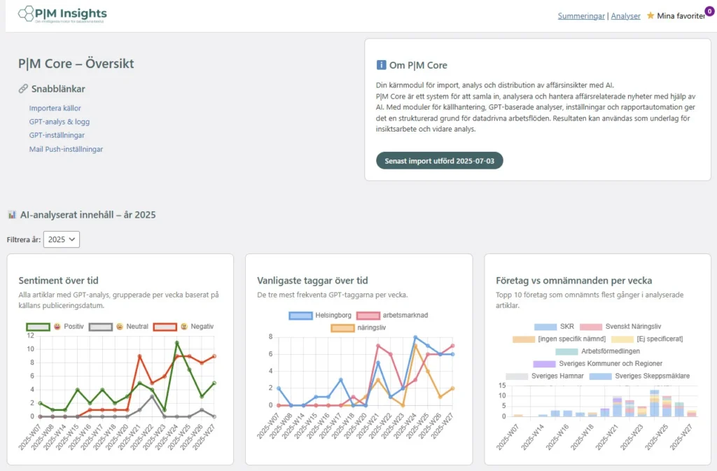Click the favorites count badge
The height and width of the screenshot is (471, 717).
[709, 10]
